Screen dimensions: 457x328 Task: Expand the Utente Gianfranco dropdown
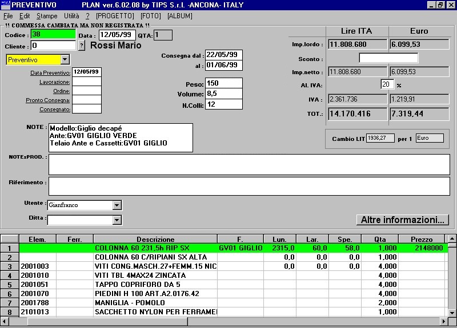[117, 205]
